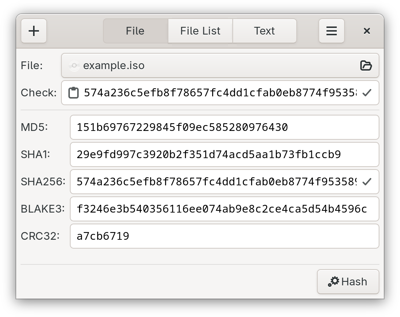The height and width of the screenshot is (317, 400).
Task: Click the checkmark icon in Check field
Action: tap(367, 93)
